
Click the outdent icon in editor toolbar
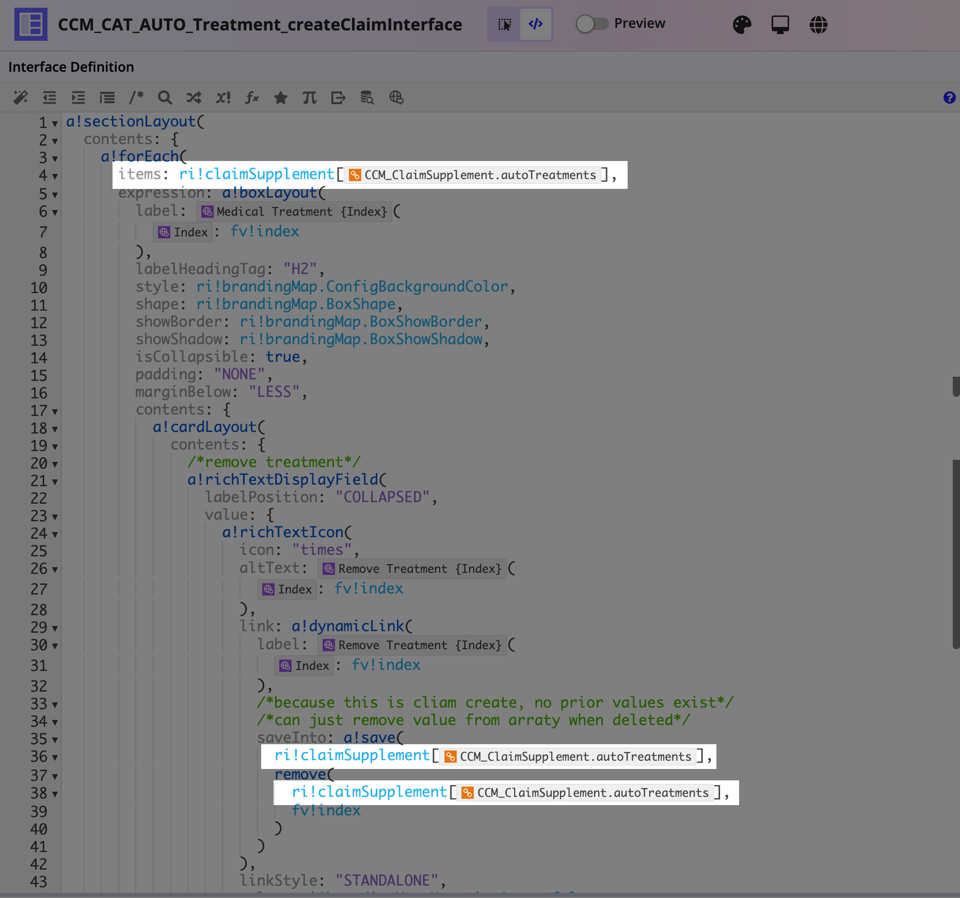tap(50, 98)
